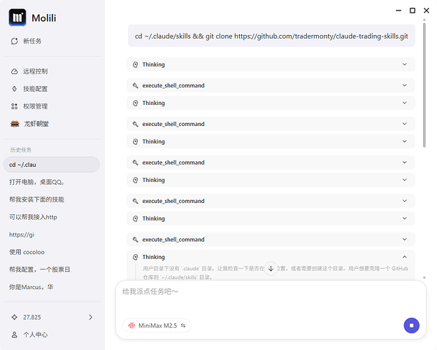Click the 权限管理 grid icon
This screenshot has width=437, height=350.
(15, 106)
